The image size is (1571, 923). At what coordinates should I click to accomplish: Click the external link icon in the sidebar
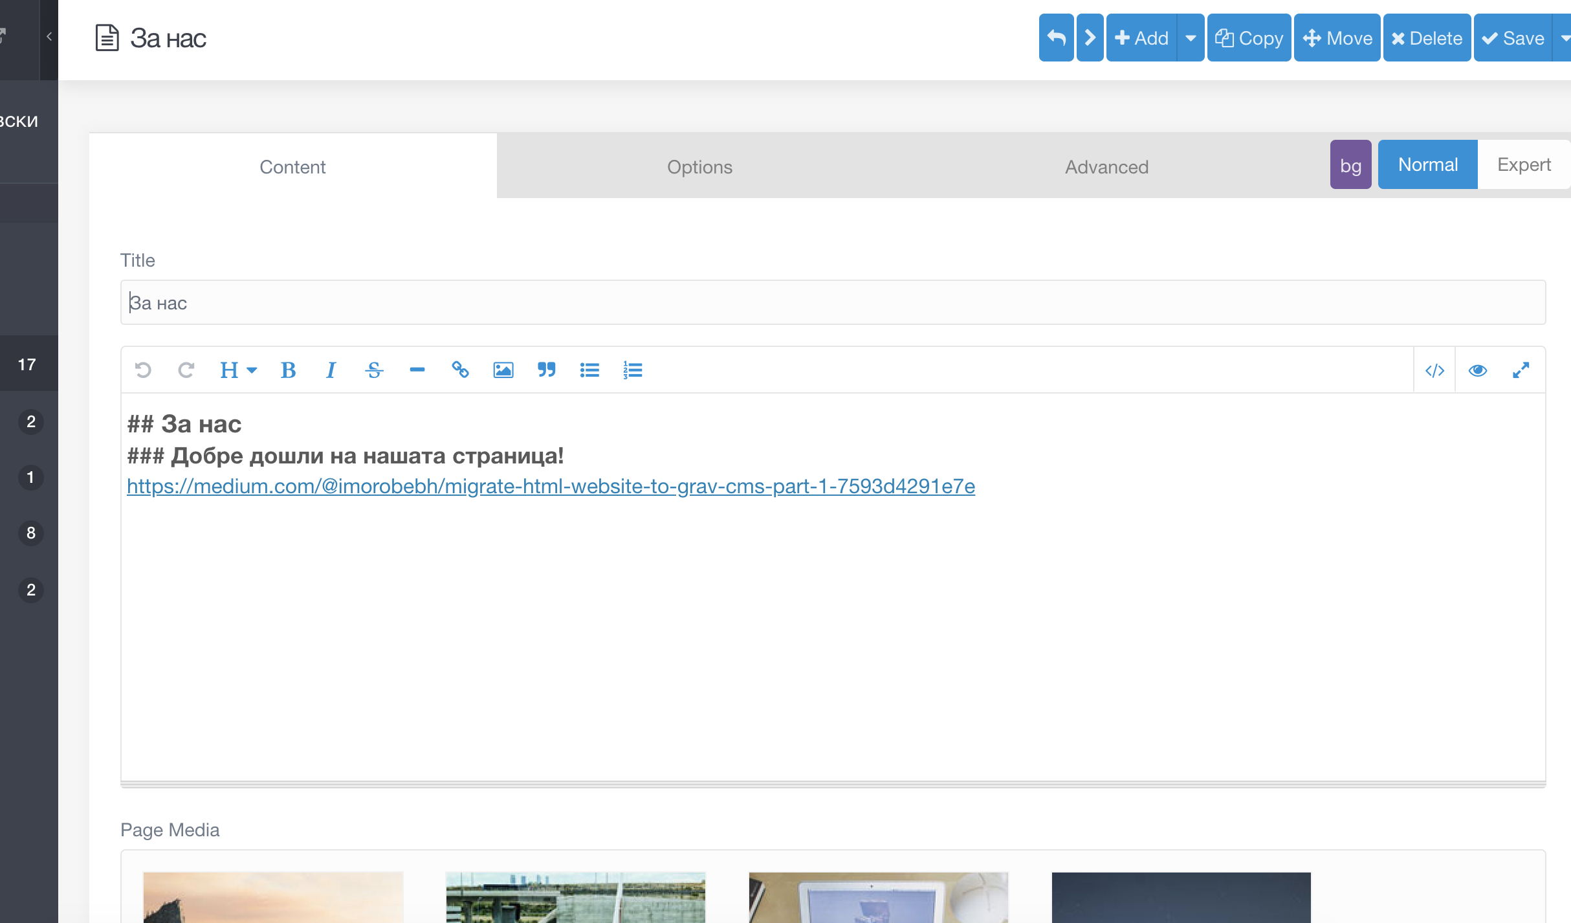pyautogui.click(x=3, y=36)
